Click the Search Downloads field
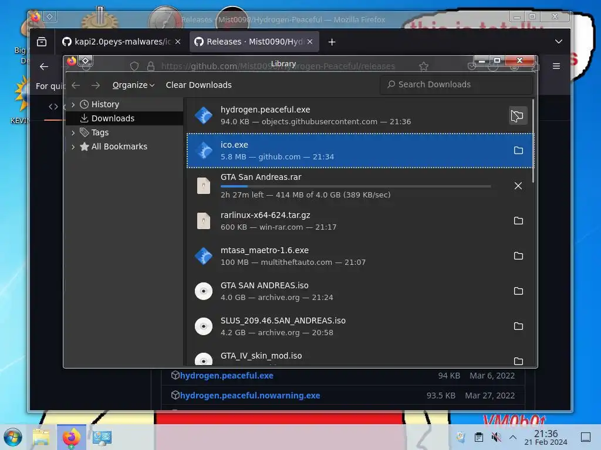This screenshot has width=601, height=450. pos(456,84)
